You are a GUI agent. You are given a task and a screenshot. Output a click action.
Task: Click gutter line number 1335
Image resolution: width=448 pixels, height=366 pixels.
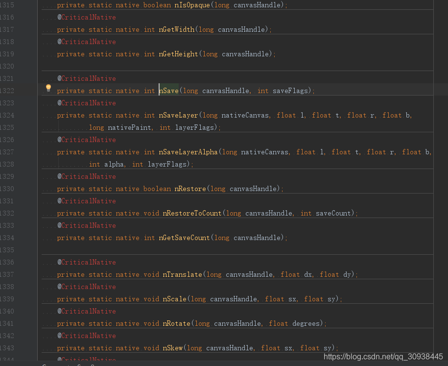tap(7, 250)
